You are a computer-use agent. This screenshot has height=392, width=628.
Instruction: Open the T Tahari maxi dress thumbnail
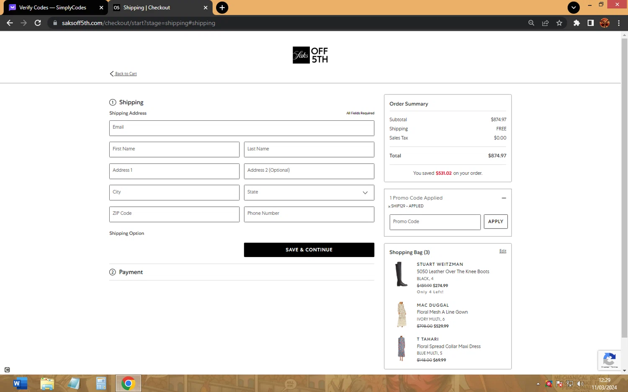pyautogui.click(x=402, y=348)
